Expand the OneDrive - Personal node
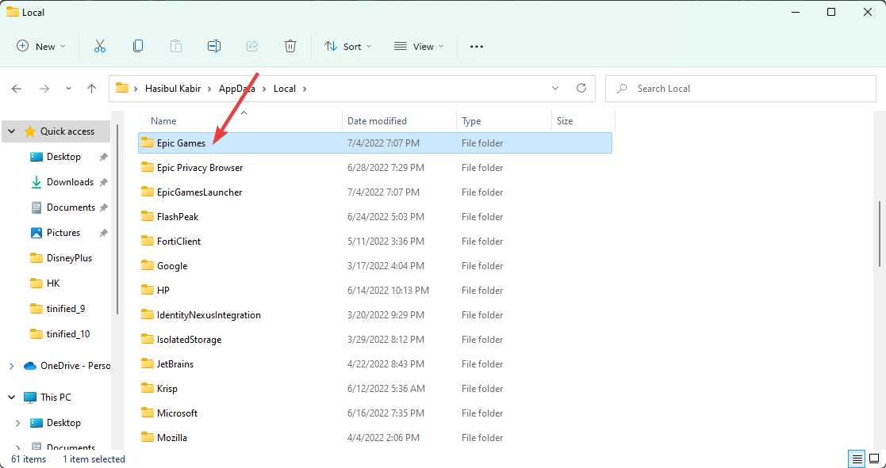This screenshot has height=468, width=886. (x=11, y=366)
